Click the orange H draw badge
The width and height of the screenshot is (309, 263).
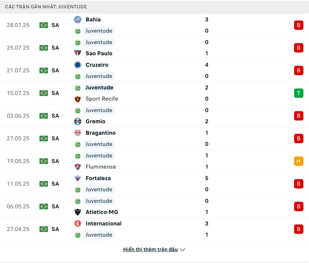click(298, 161)
